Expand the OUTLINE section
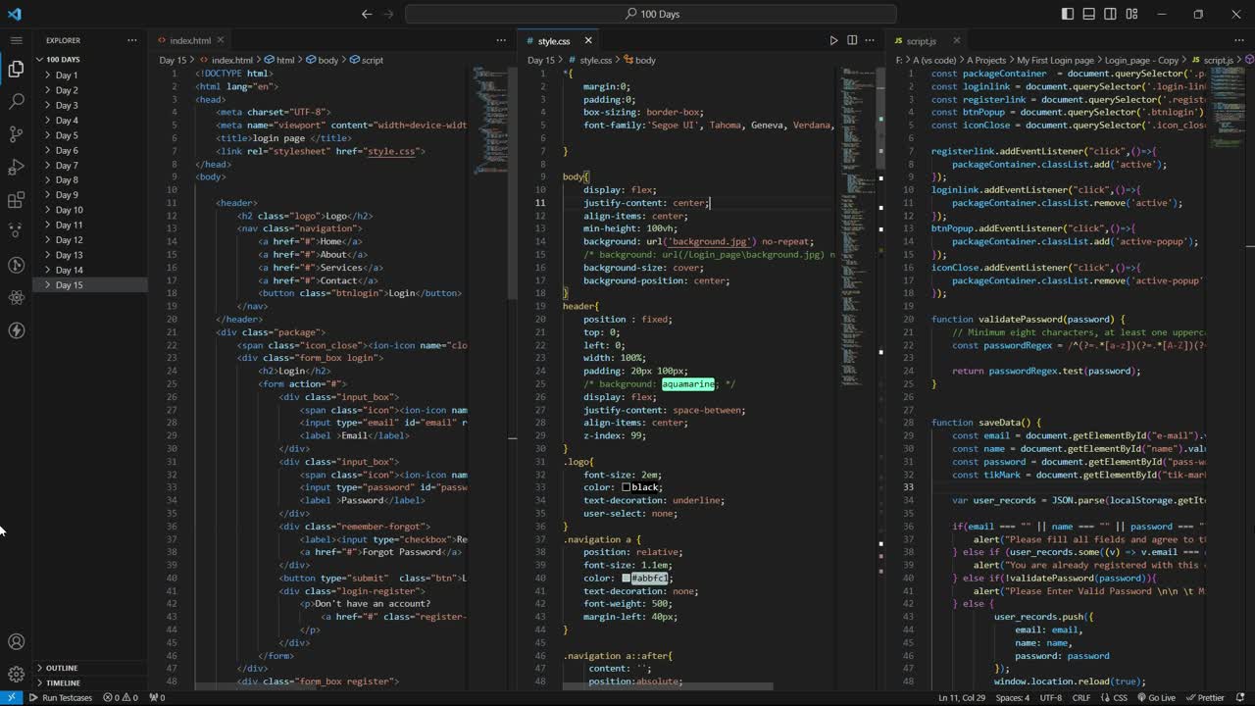The width and height of the screenshot is (1255, 706). 62,668
